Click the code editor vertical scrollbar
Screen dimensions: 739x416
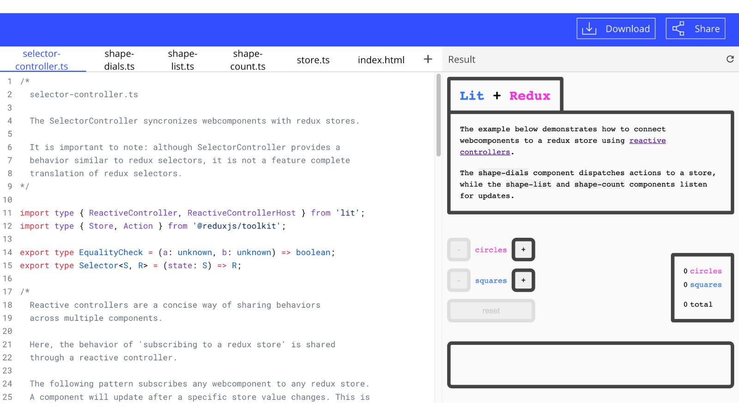click(438, 116)
